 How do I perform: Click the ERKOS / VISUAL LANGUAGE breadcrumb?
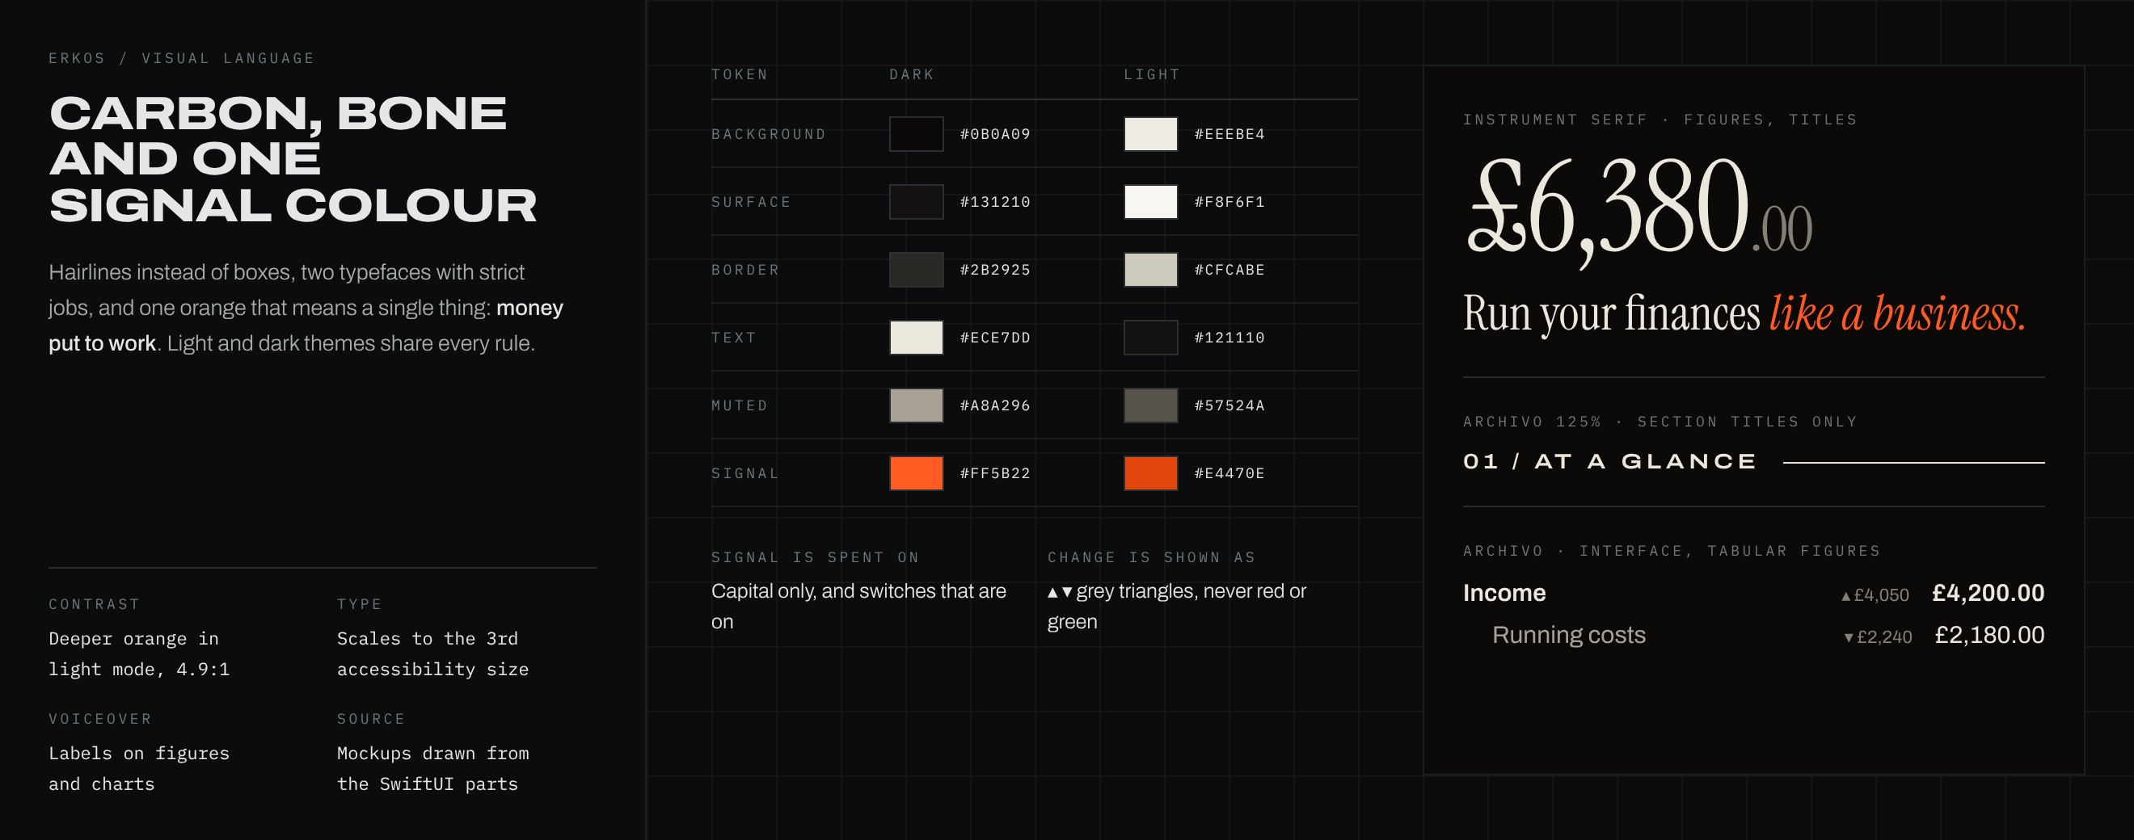pos(182,58)
